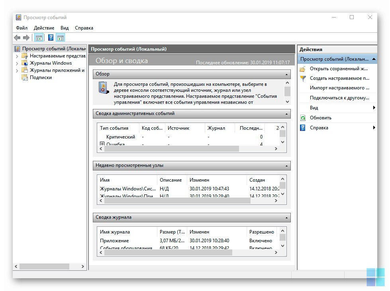Click the Event Viewer root book icon
390x291 pixels.
click(17, 49)
